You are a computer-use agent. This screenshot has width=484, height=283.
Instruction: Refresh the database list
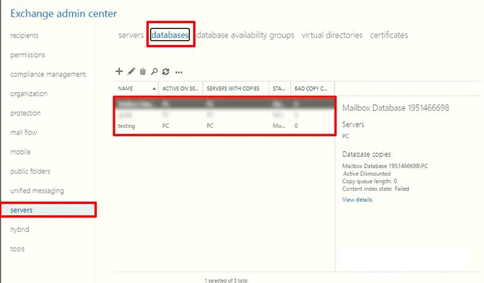(166, 72)
